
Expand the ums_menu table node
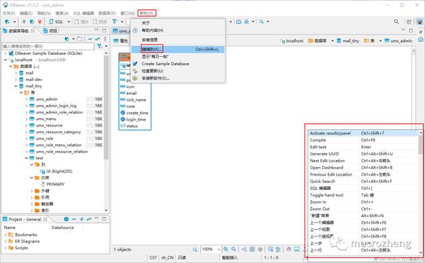[x=27, y=119]
